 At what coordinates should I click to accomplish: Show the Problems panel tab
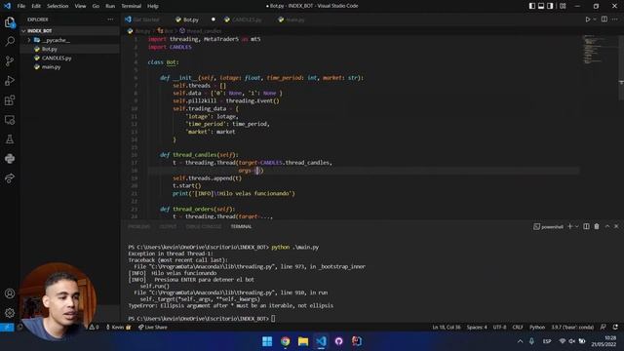pos(139,226)
